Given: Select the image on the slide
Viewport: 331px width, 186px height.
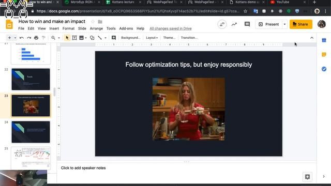Looking at the screenshot, I should pos(188,109).
